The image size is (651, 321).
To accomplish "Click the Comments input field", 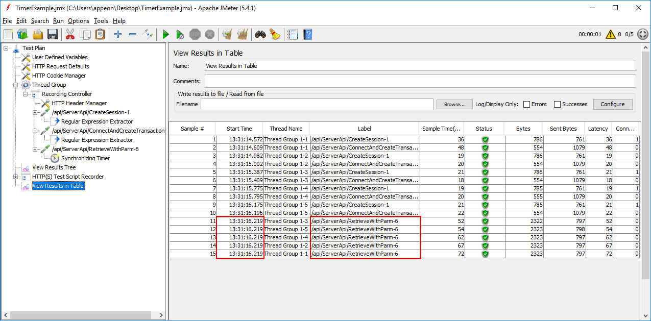I will 420,81.
